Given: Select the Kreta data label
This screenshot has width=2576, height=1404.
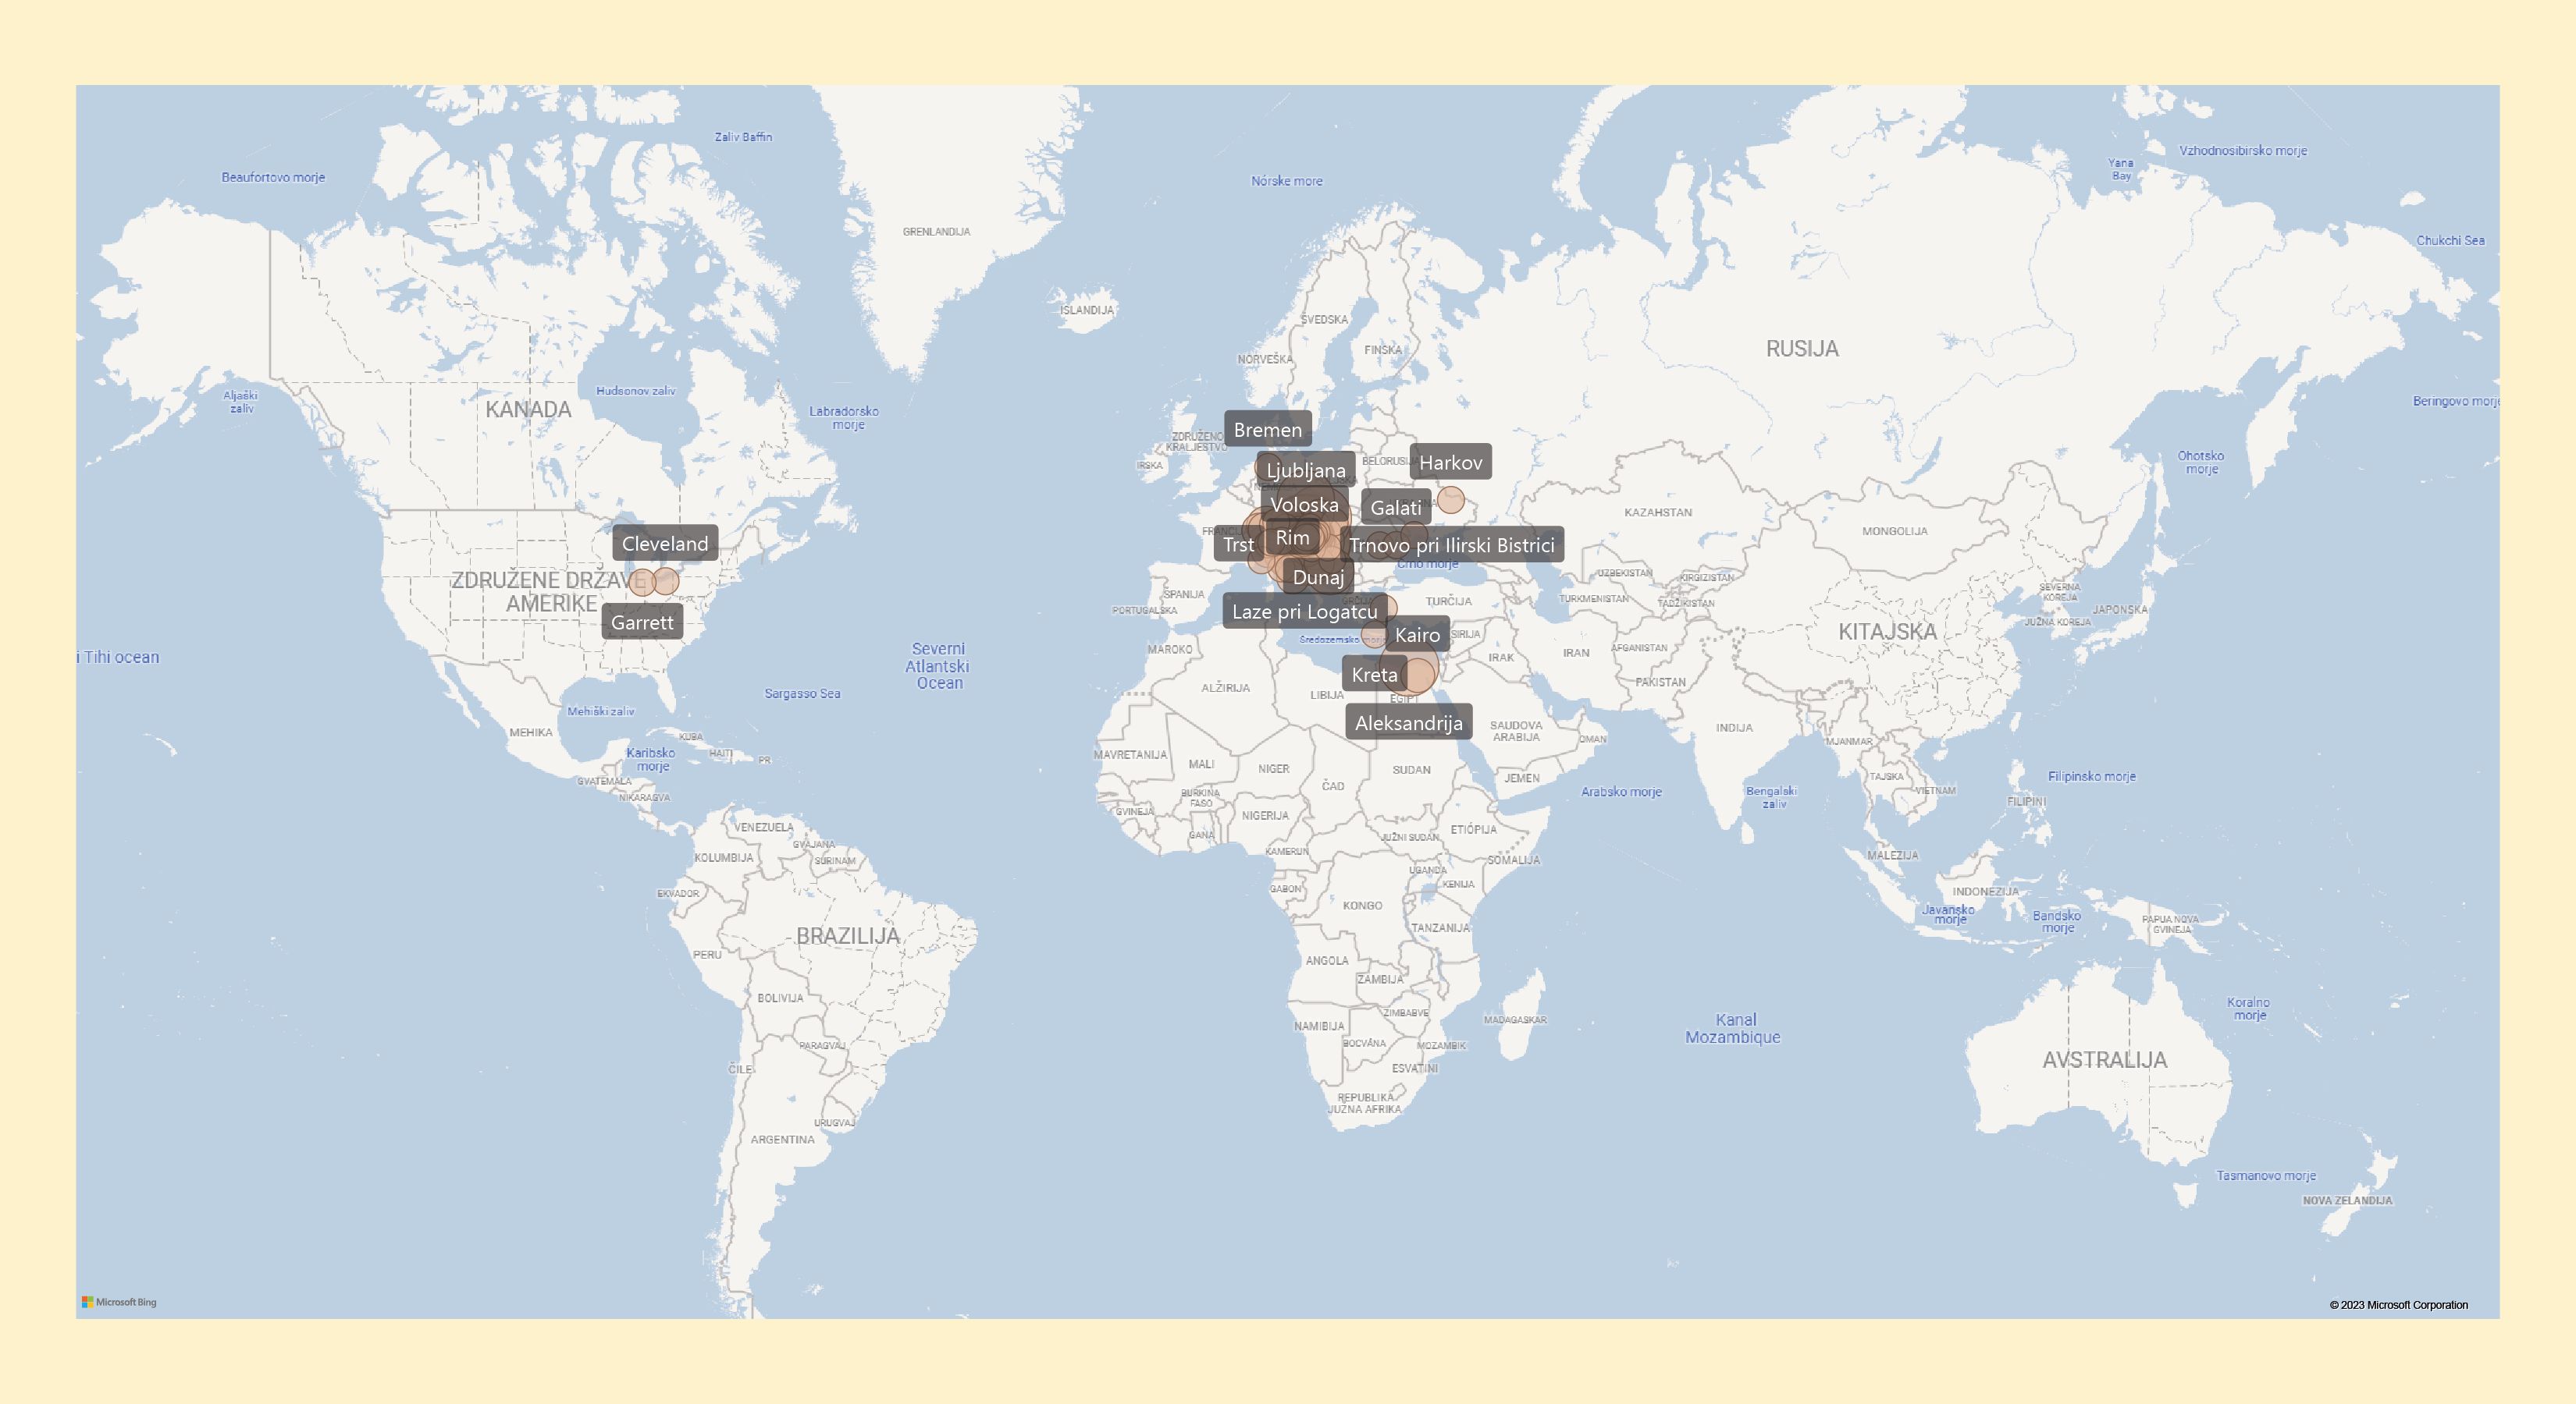Looking at the screenshot, I should [x=1374, y=675].
